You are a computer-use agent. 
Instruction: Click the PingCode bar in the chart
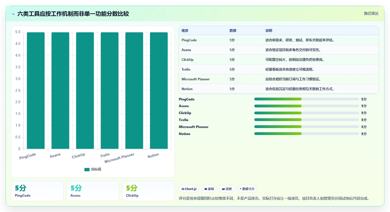pos(36,91)
